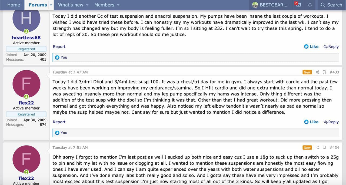Open the What's new tab
This screenshot has height=185, width=346.
tap(71, 5)
